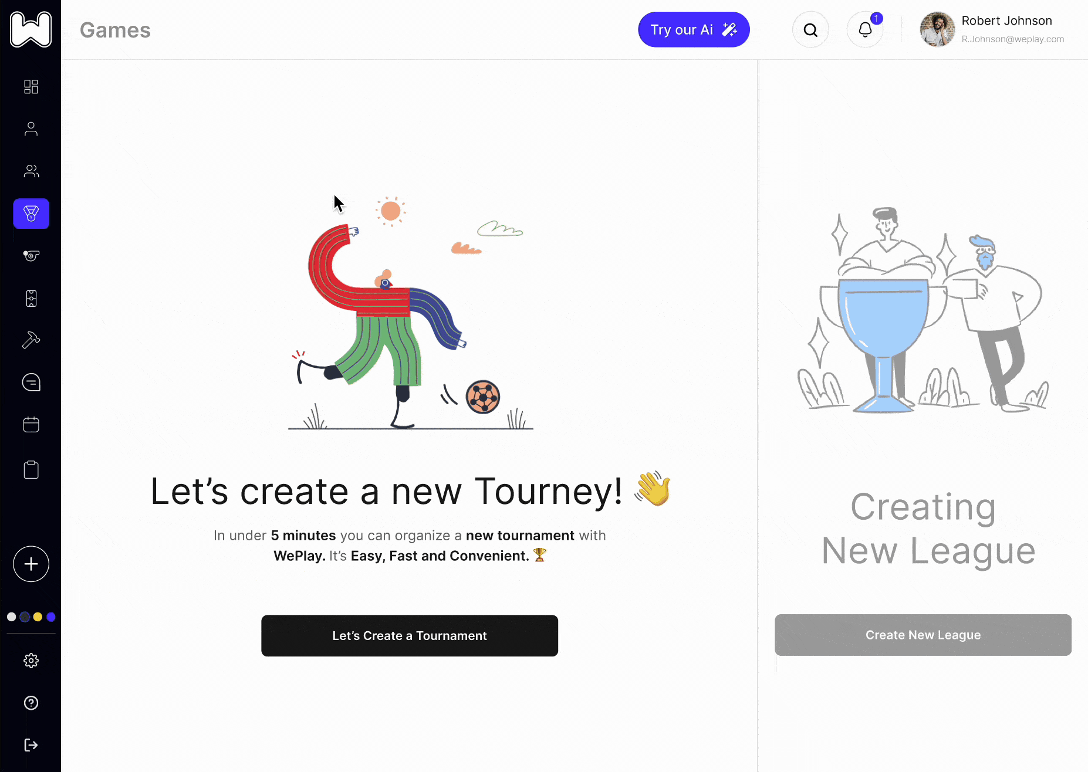
Task: Click the round plus add button
Action: [x=31, y=564]
